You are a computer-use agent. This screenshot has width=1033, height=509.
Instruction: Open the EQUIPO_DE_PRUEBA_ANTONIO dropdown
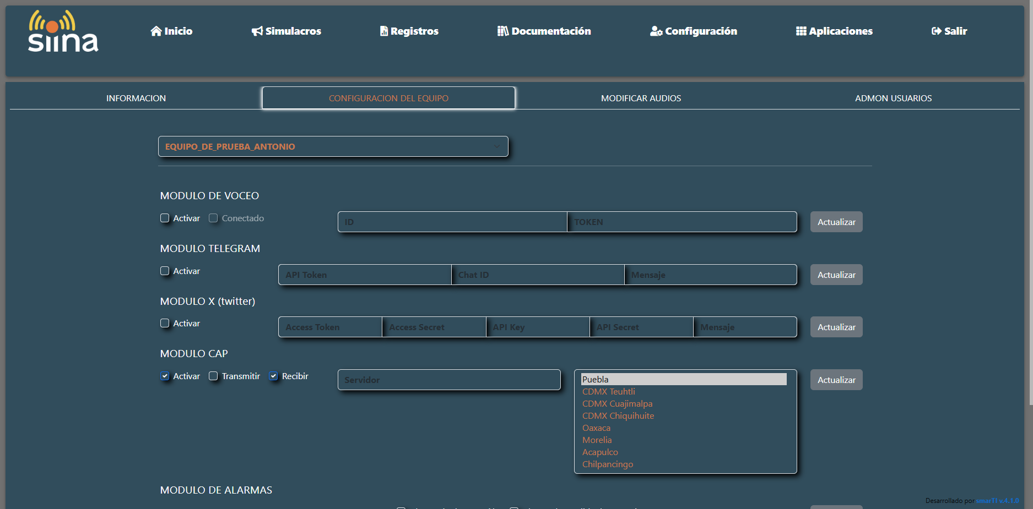(x=333, y=146)
